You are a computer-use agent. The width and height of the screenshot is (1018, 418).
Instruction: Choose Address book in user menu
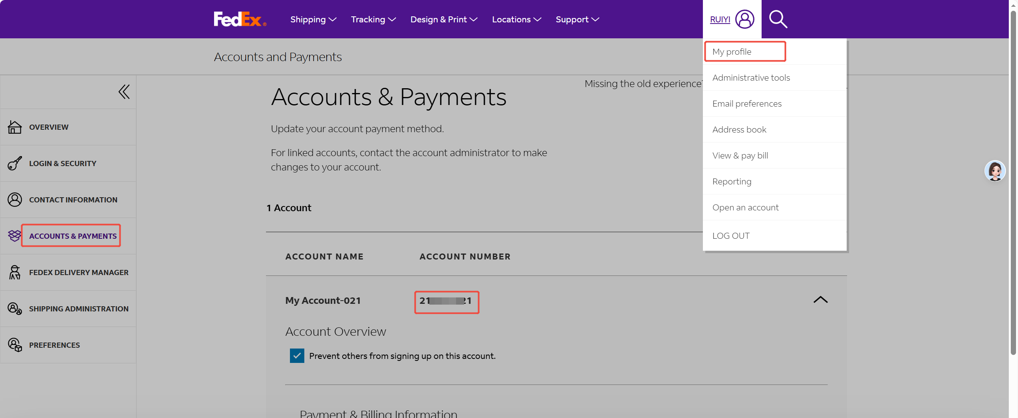coord(739,130)
